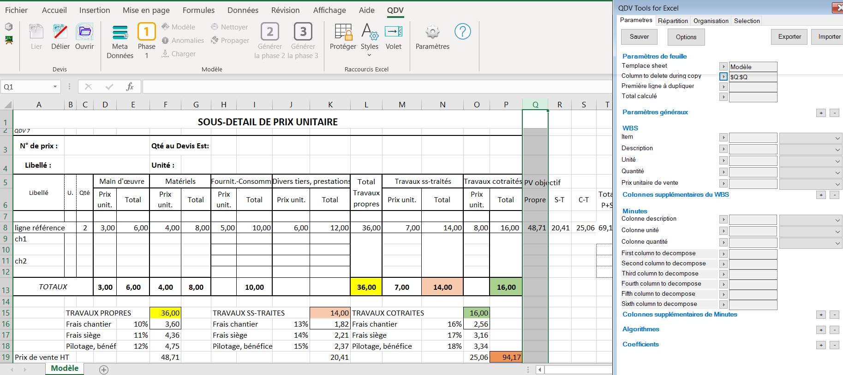Open Colonne quantité dropdown

[811, 243]
